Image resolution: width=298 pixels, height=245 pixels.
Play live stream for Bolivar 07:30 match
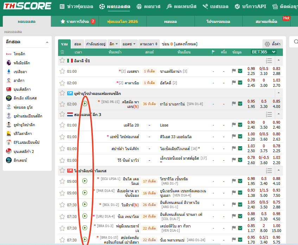click(85, 205)
